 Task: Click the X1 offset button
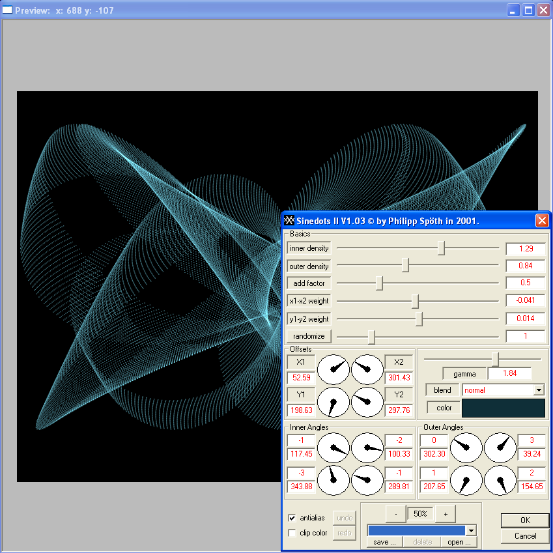tap(300, 362)
